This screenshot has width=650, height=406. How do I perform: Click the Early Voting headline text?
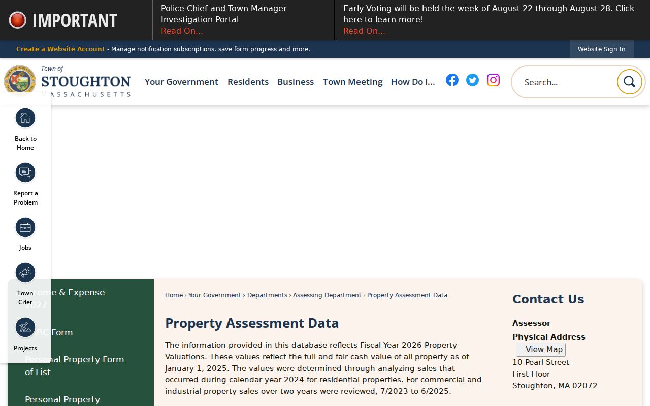489,14
